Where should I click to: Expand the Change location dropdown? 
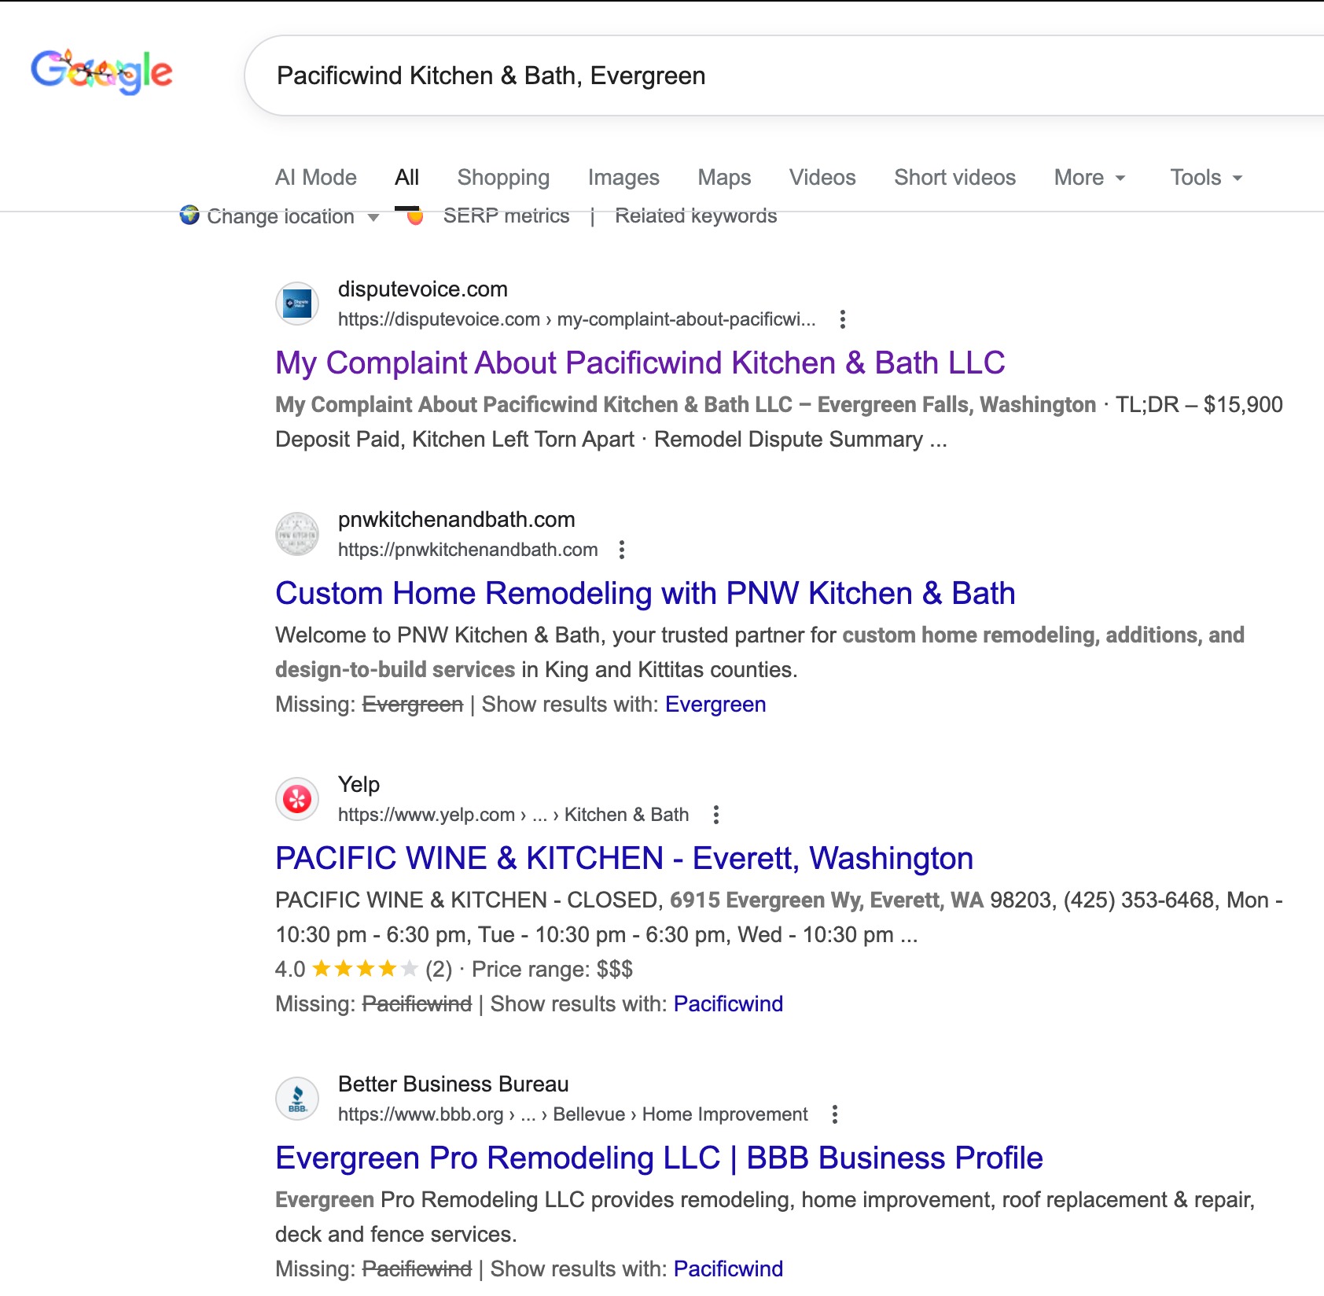[281, 216]
